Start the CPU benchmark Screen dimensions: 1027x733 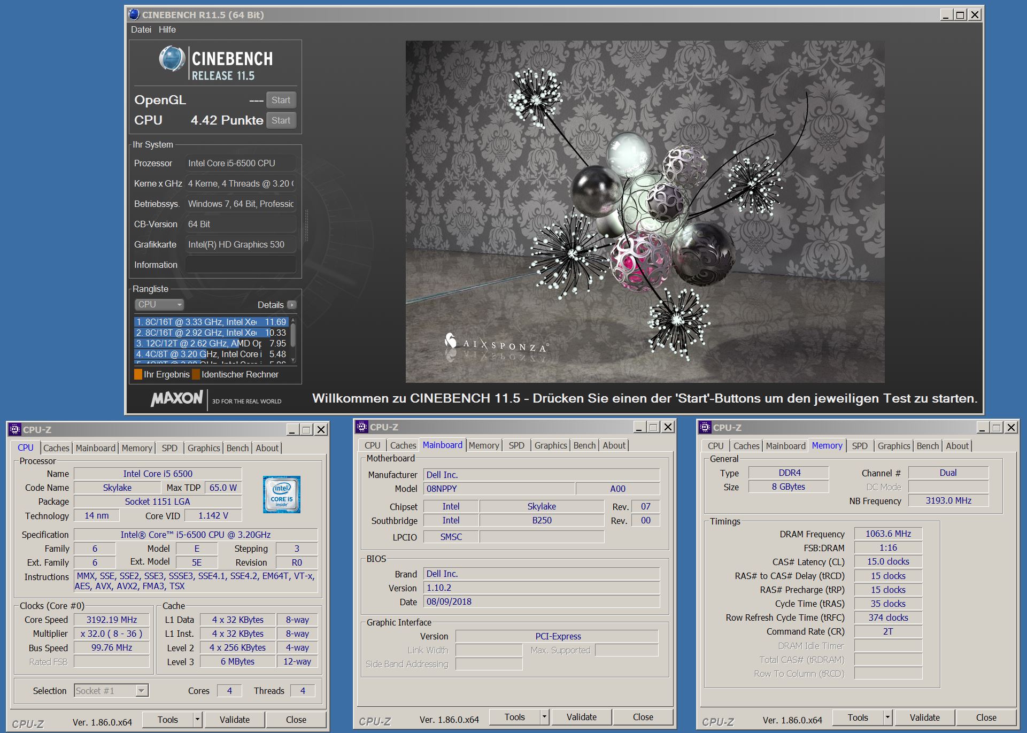pyautogui.click(x=281, y=120)
